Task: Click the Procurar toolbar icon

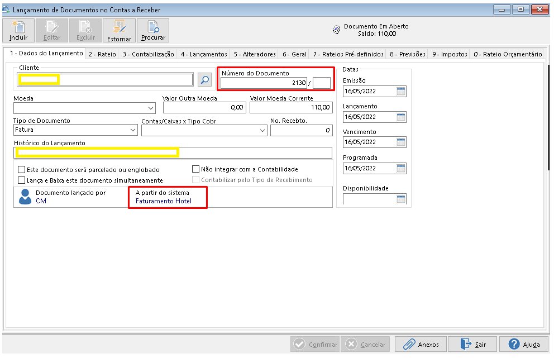Action: click(x=153, y=30)
